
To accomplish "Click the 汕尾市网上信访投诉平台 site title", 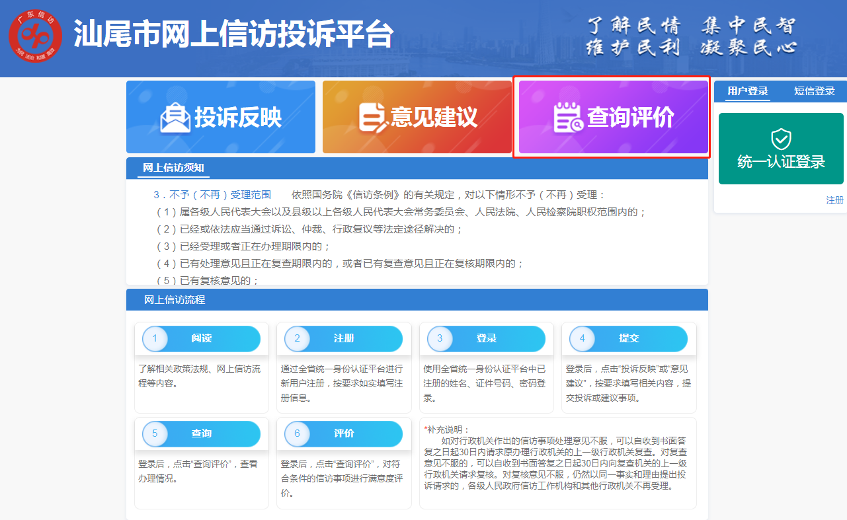I will 233,34.
